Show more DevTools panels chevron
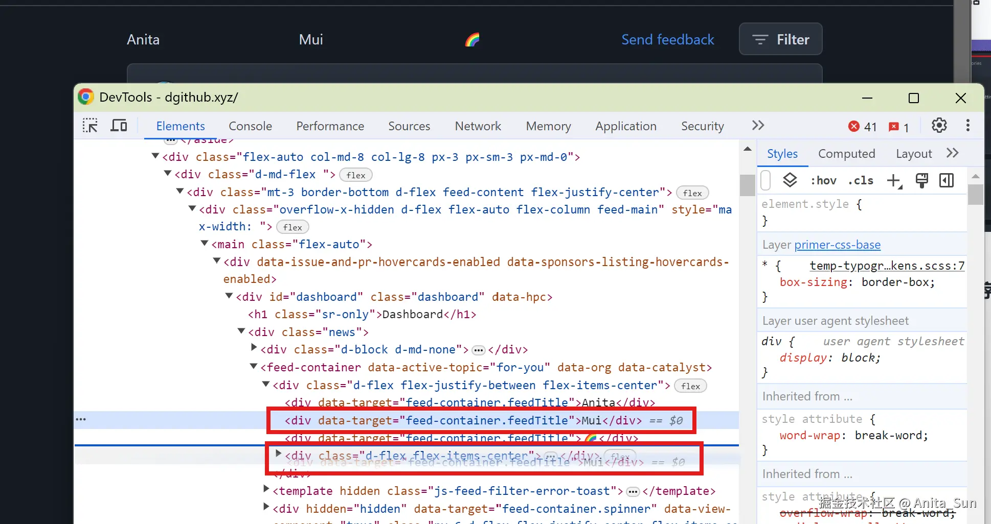Image resolution: width=991 pixels, height=524 pixels. (758, 126)
